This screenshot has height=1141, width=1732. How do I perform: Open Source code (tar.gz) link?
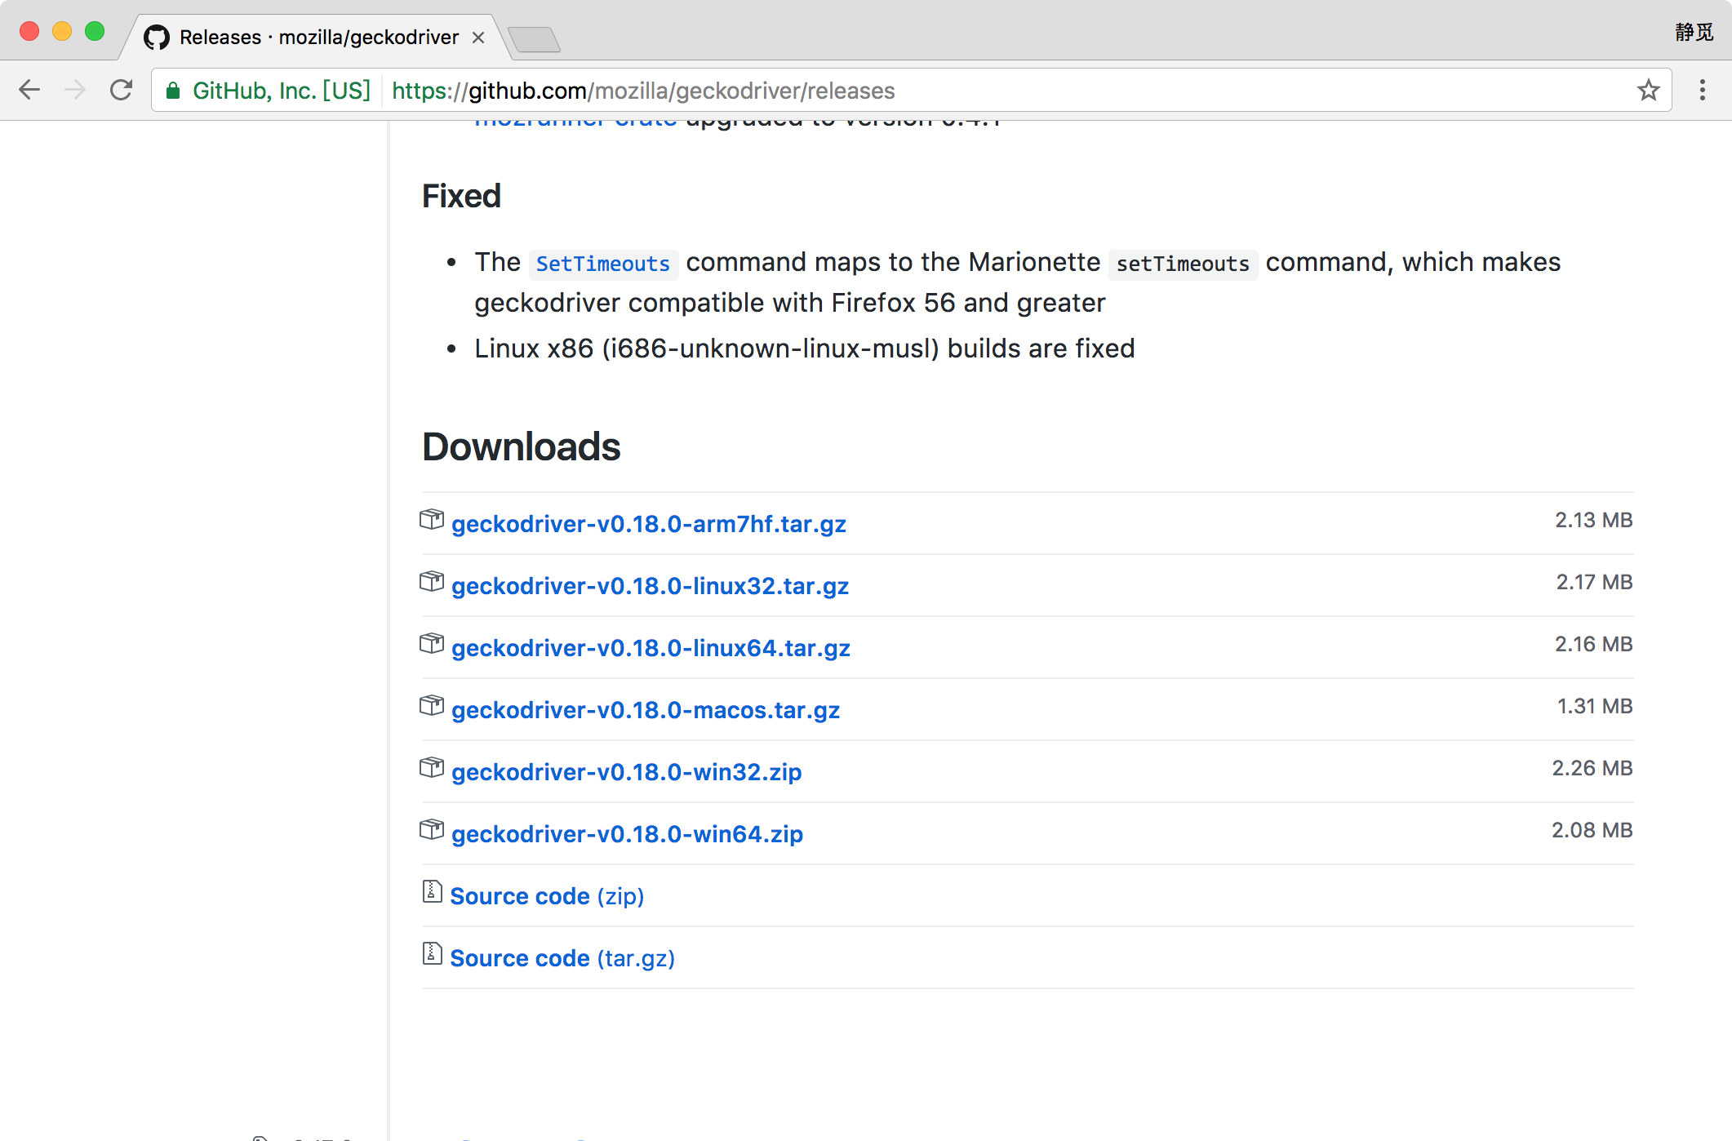click(x=562, y=958)
